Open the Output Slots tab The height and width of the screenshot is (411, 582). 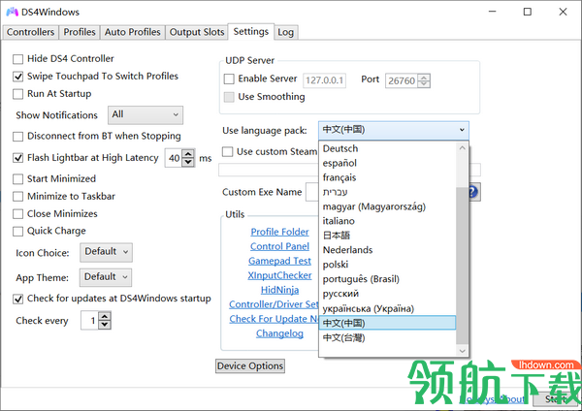(x=197, y=32)
